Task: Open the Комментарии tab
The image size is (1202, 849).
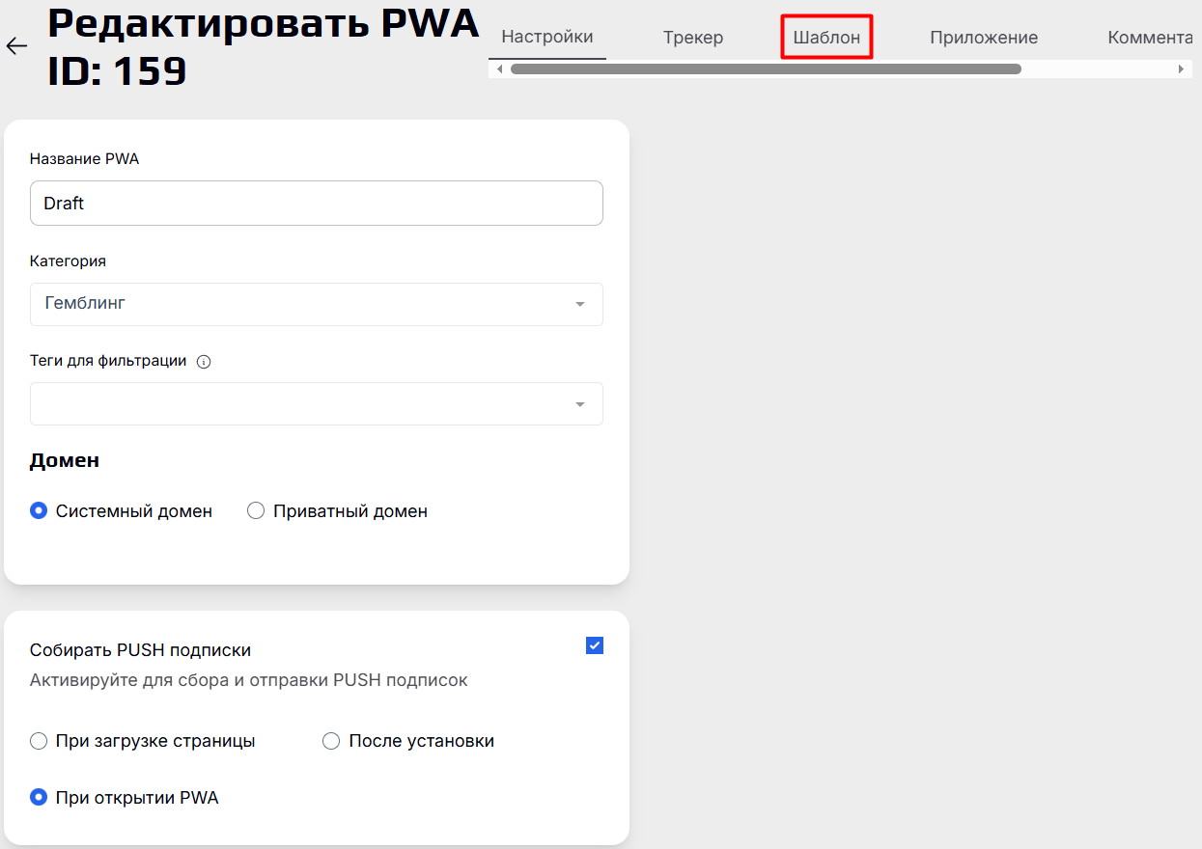Action: click(1150, 37)
